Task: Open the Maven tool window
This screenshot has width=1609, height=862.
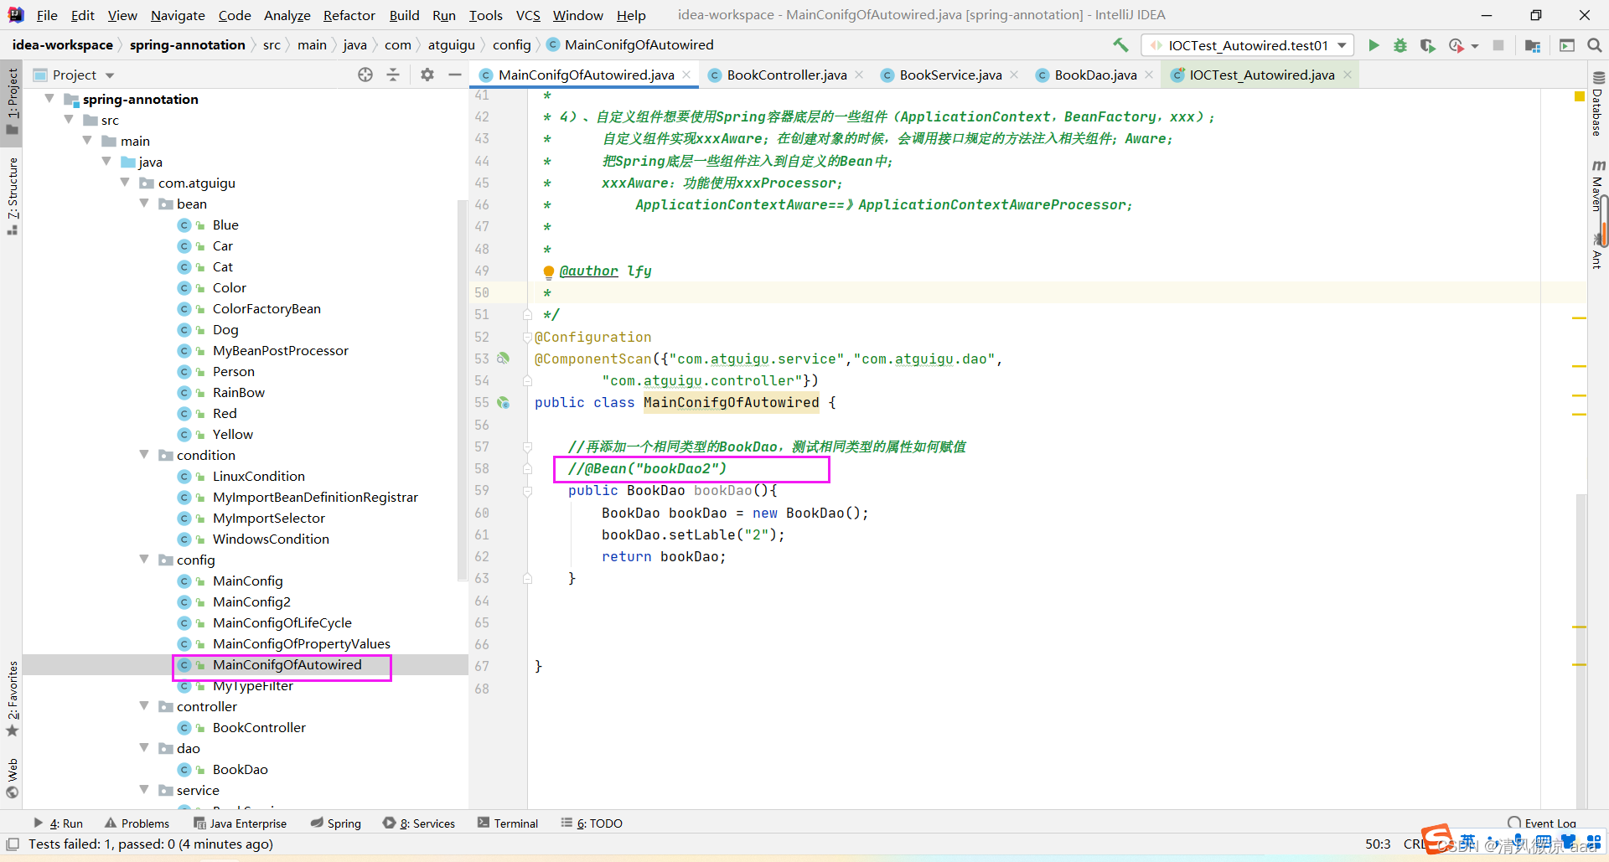Action: click(1597, 186)
